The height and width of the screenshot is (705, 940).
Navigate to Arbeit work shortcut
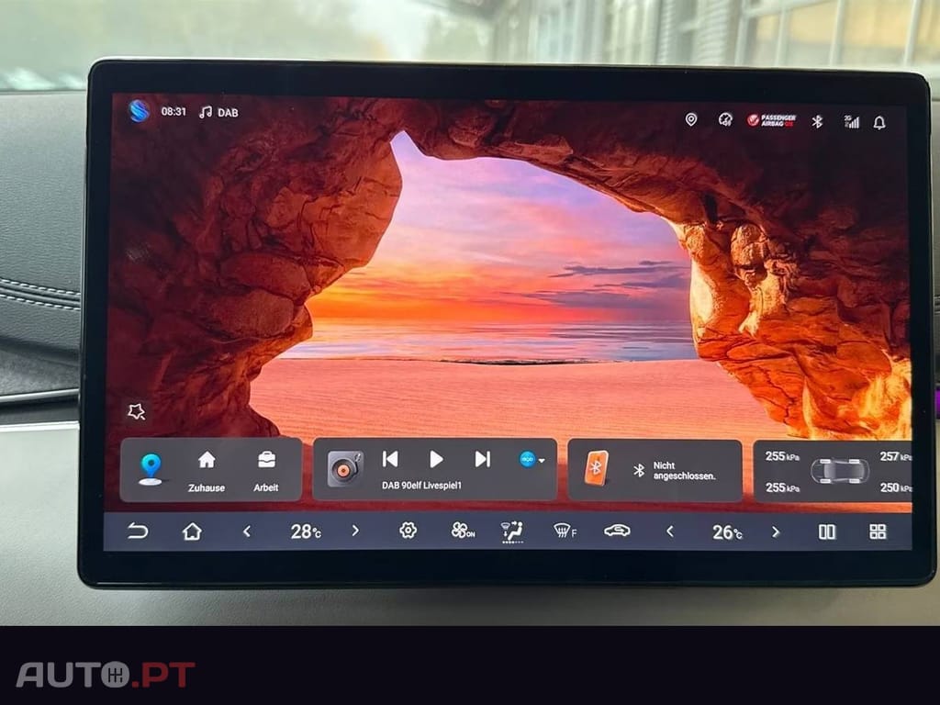[266, 471]
